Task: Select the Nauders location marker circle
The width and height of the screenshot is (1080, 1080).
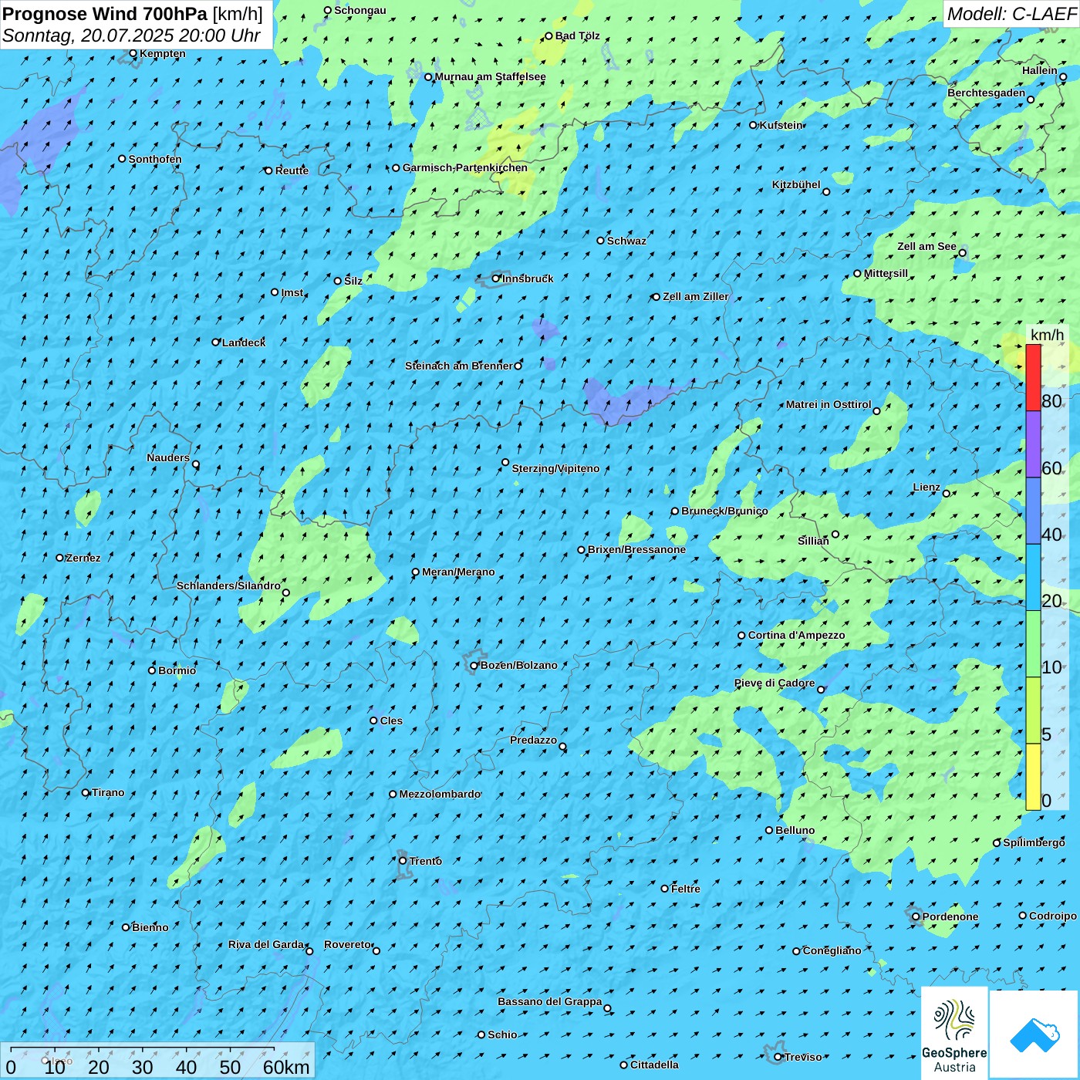Action: (x=196, y=464)
